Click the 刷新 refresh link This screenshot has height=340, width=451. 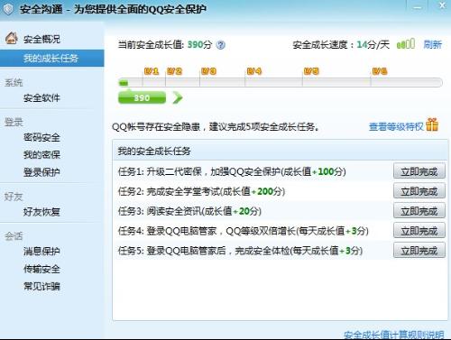click(433, 45)
